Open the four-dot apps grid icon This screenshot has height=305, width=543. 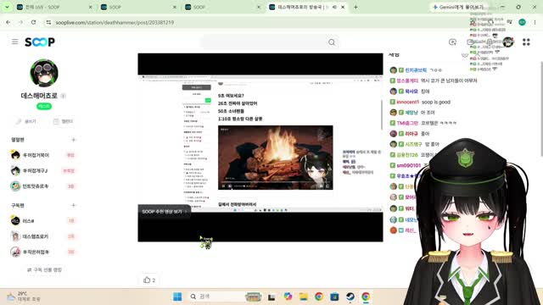click(x=526, y=42)
